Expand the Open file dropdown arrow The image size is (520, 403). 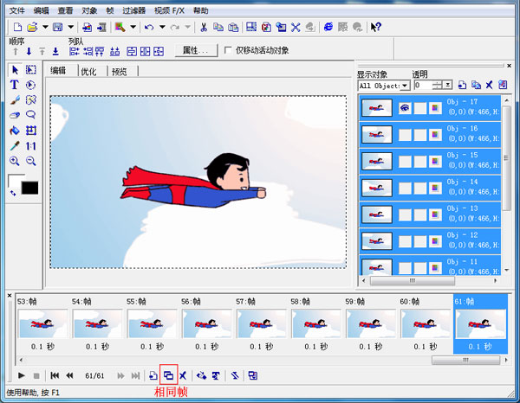coord(45,27)
